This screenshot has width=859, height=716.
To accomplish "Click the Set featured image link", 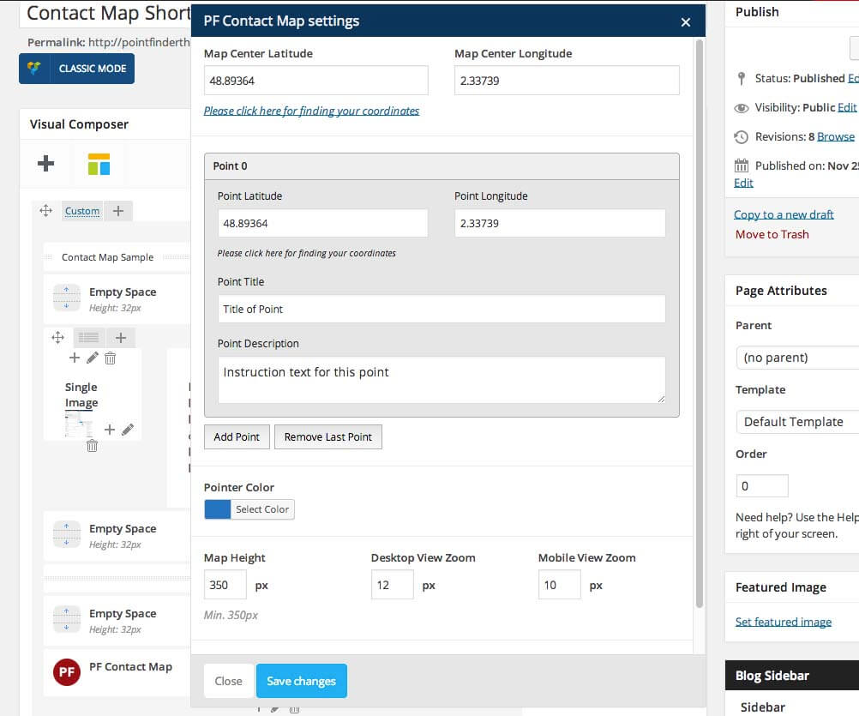I will point(783,622).
